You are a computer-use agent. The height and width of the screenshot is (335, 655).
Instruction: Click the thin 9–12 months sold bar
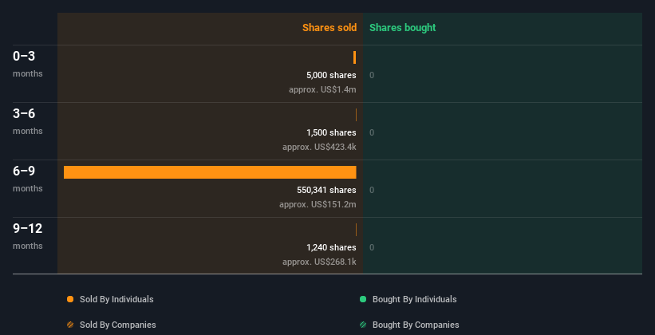pyautogui.click(x=356, y=230)
